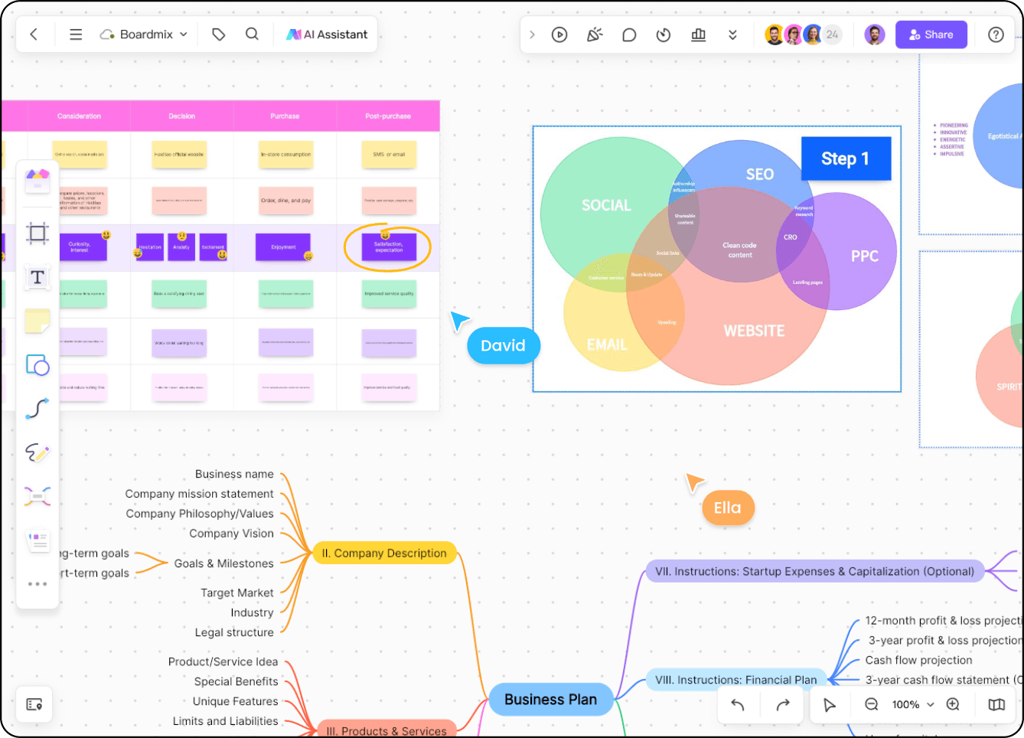This screenshot has height=738, width=1024.
Task: Click the Company mission statement item
Action: pos(199,494)
